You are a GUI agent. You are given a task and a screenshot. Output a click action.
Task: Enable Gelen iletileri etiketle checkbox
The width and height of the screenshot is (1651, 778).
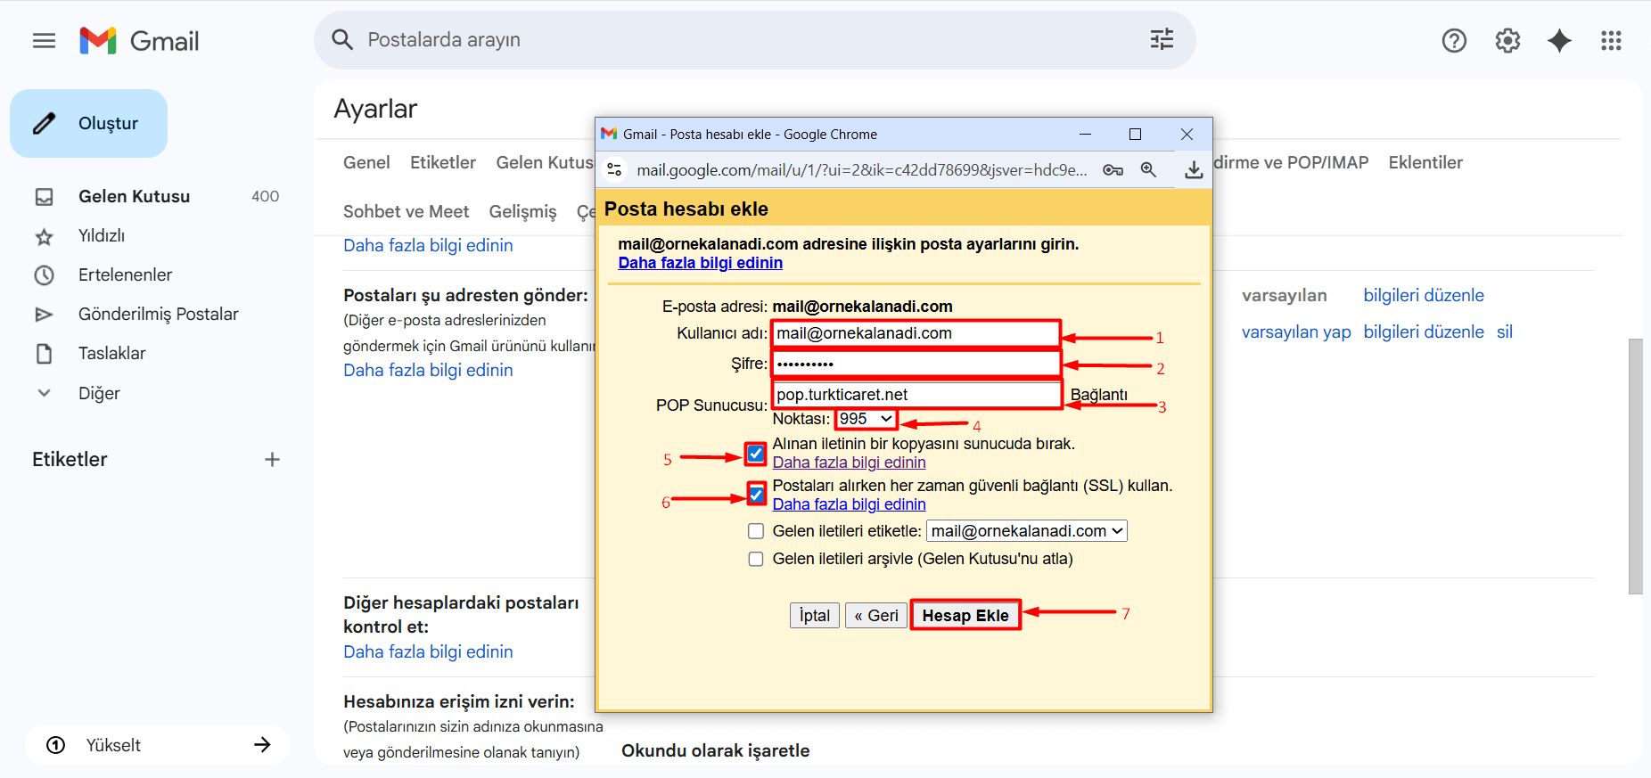point(756,531)
